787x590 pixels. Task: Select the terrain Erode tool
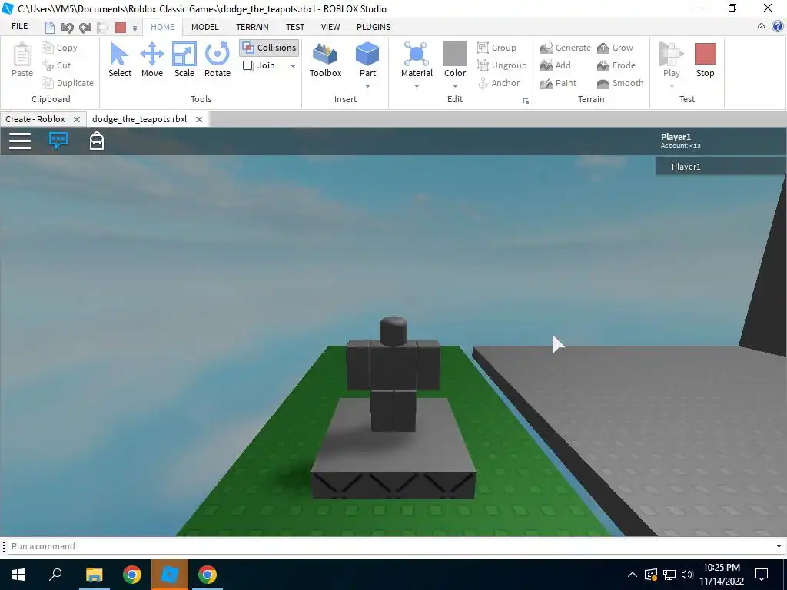616,65
